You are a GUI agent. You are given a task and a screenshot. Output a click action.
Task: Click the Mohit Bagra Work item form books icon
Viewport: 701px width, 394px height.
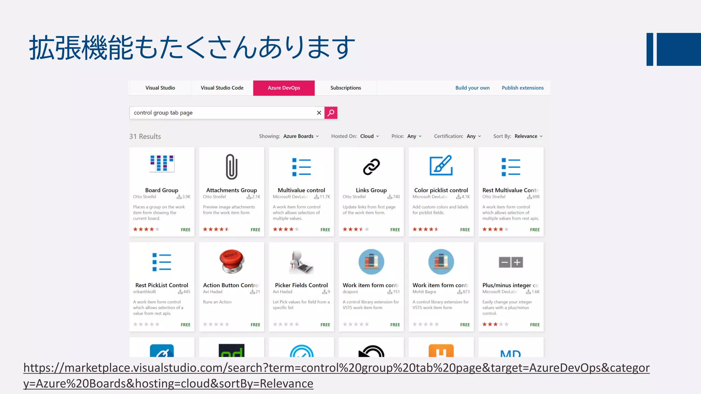coord(441,262)
